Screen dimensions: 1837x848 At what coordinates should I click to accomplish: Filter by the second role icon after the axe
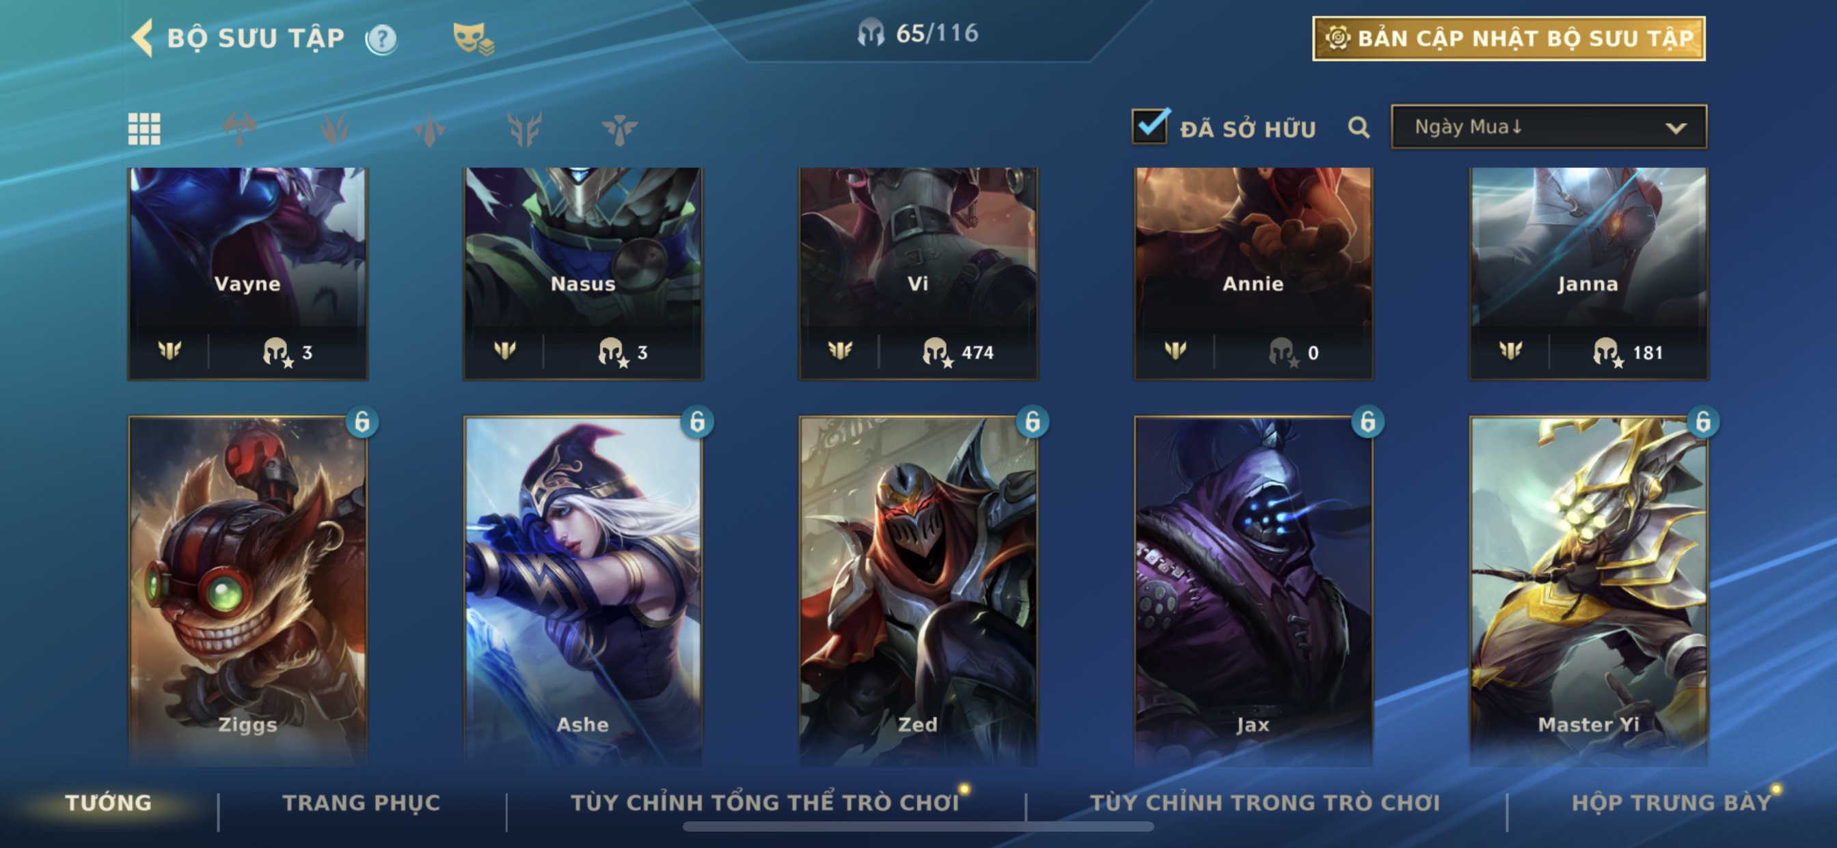click(x=429, y=130)
